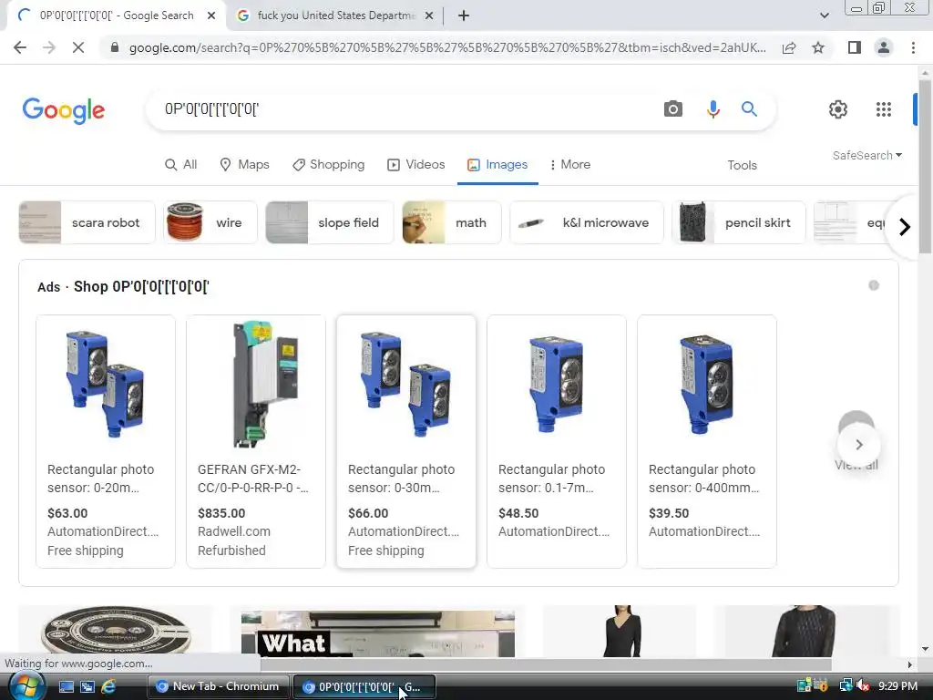The width and height of the screenshot is (933, 700).
Task: Click the share page icon in the address bar
Action: click(789, 47)
